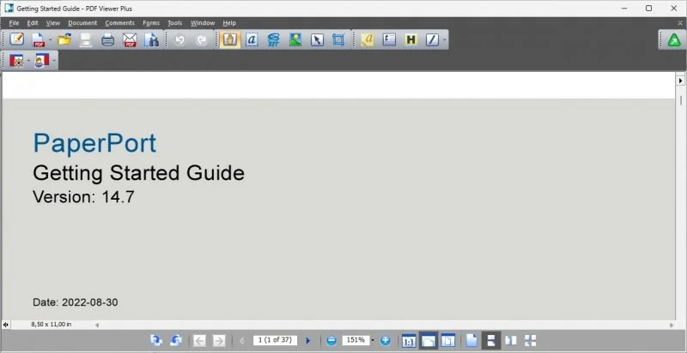Expand the right panel arrow
The width and height of the screenshot is (687, 353).
coord(680,81)
